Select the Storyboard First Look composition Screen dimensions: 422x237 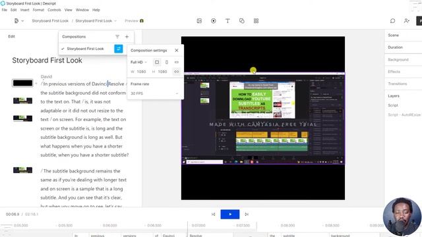(x=85, y=49)
